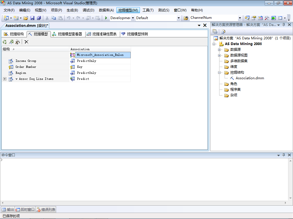Click the Create Related Mining Model icon

(5, 42)
